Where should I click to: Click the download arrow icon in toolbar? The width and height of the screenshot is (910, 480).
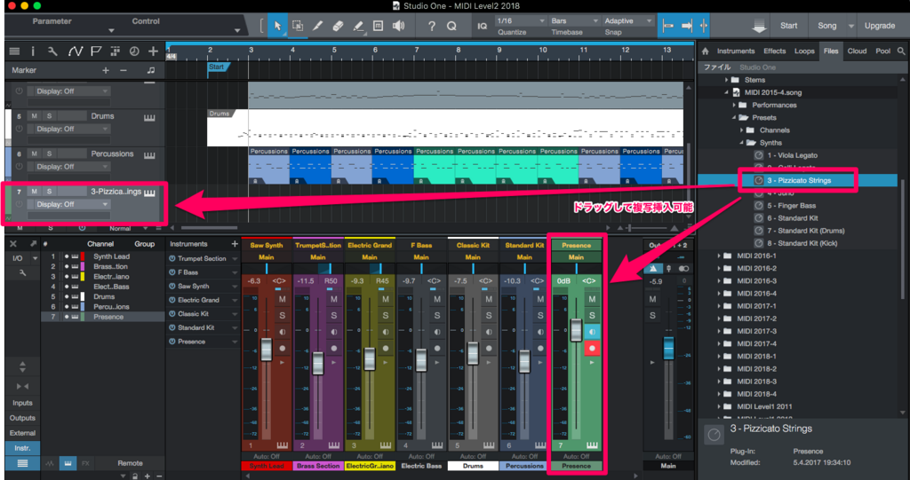pos(759,26)
